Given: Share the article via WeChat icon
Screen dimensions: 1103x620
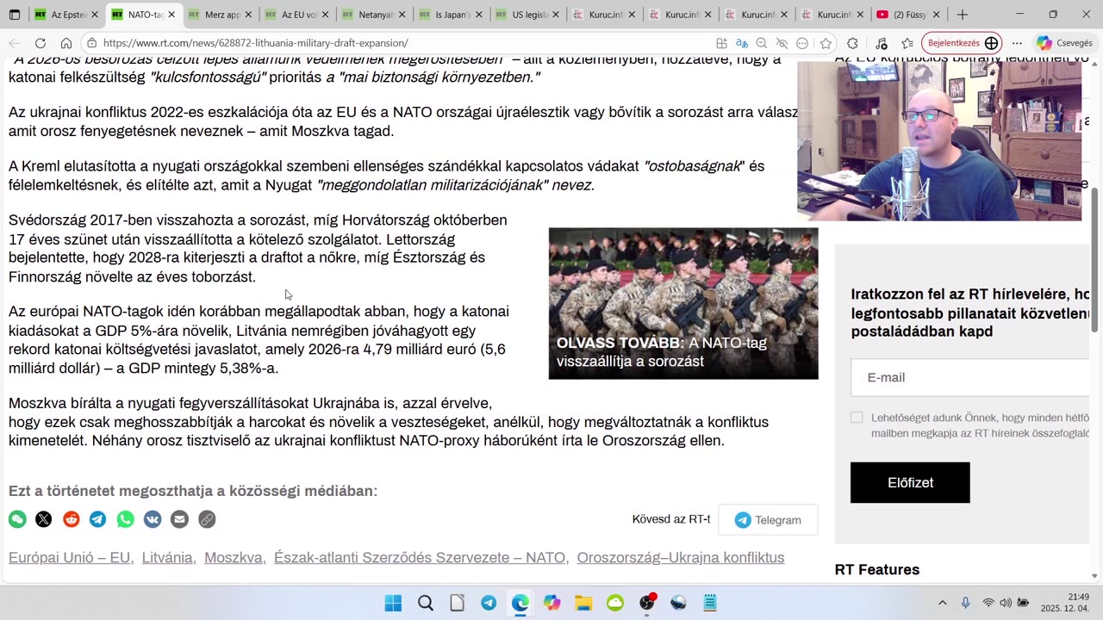Looking at the screenshot, I should coord(17,519).
